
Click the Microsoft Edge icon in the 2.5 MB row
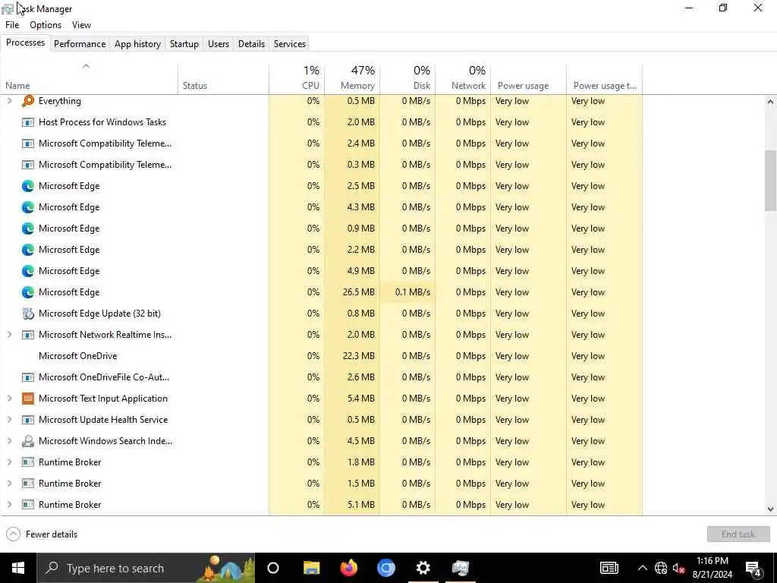coord(28,186)
